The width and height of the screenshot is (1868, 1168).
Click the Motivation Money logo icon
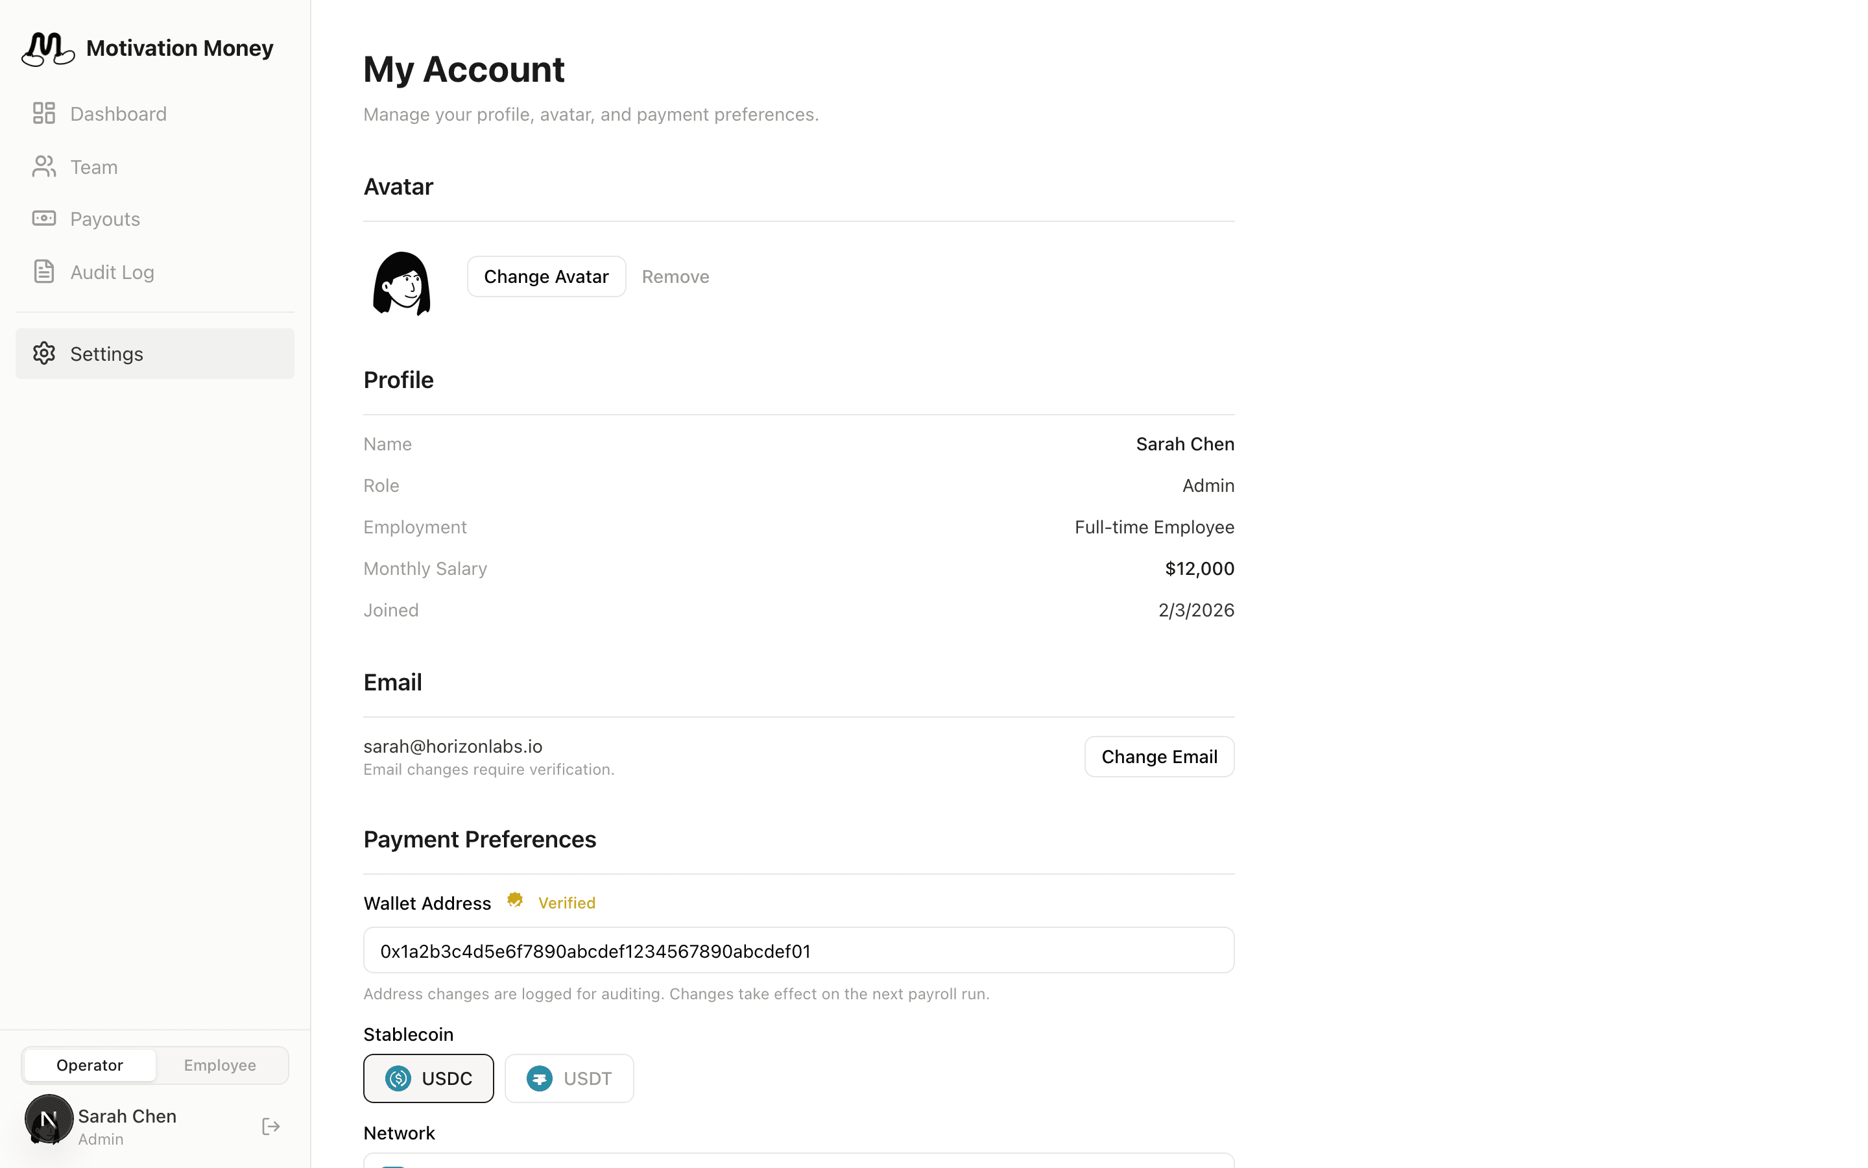click(48, 49)
